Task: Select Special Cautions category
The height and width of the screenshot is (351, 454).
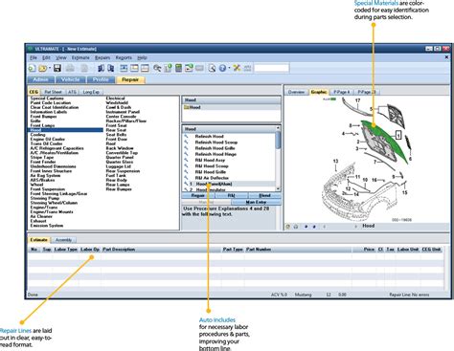Action: (x=47, y=99)
